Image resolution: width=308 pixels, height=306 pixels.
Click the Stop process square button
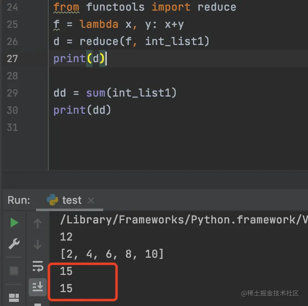point(14,271)
